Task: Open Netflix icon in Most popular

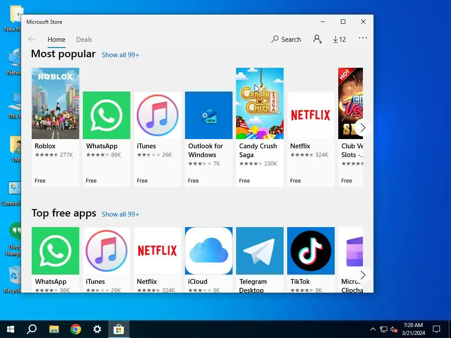Action: tap(311, 115)
